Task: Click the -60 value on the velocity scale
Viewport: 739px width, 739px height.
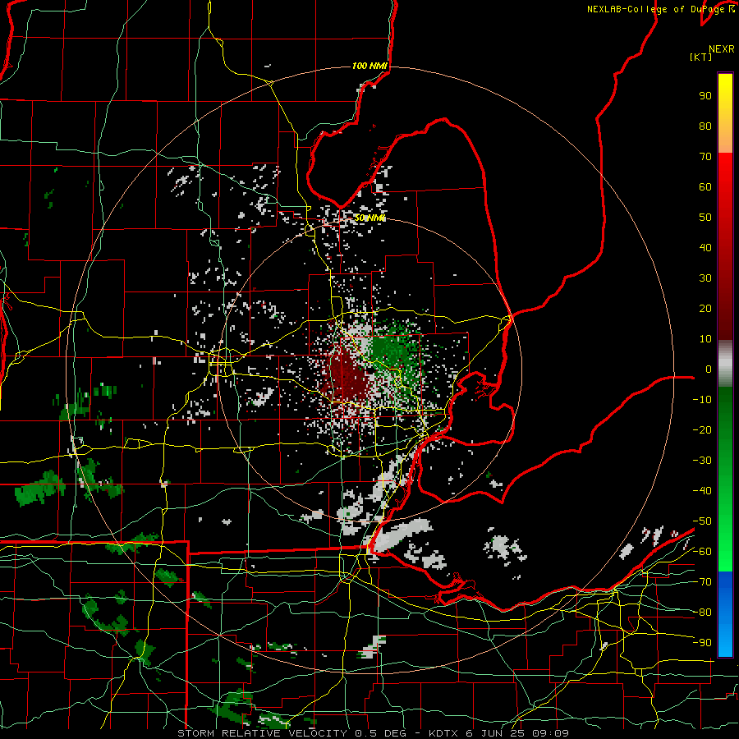Action: pyautogui.click(x=702, y=552)
